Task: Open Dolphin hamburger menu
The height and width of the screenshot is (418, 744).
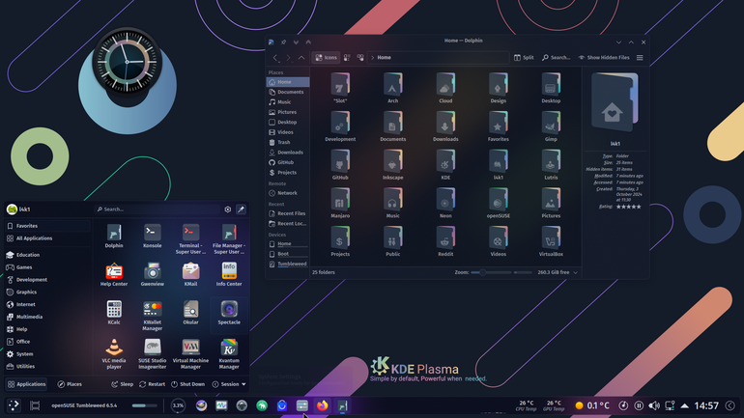Action: coord(640,57)
